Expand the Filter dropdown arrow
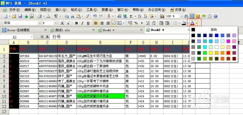243x115 pixels. coord(155,16)
